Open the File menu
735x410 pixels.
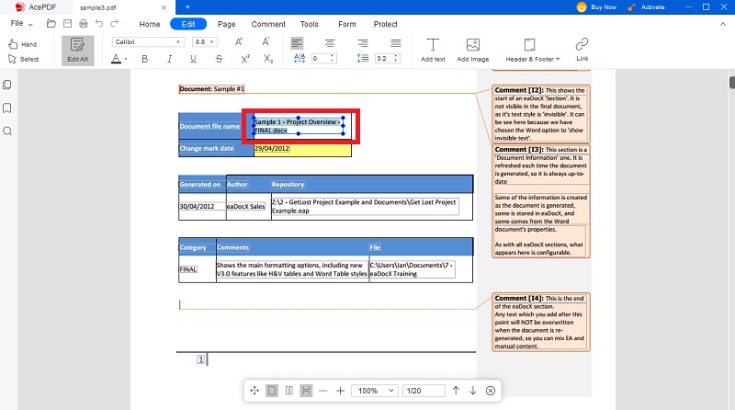(21, 24)
